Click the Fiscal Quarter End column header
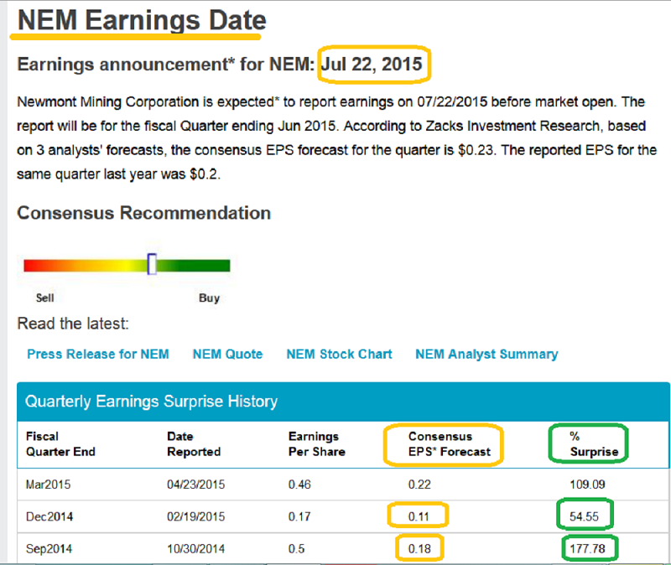Viewport: 671px width, 565px height. pyautogui.click(x=60, y=444)
